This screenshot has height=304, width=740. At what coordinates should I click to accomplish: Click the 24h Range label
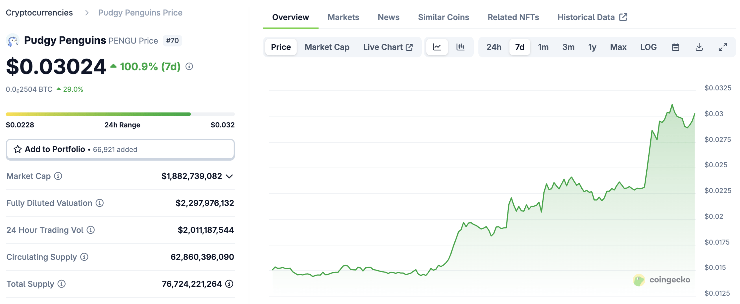point(122,125)
